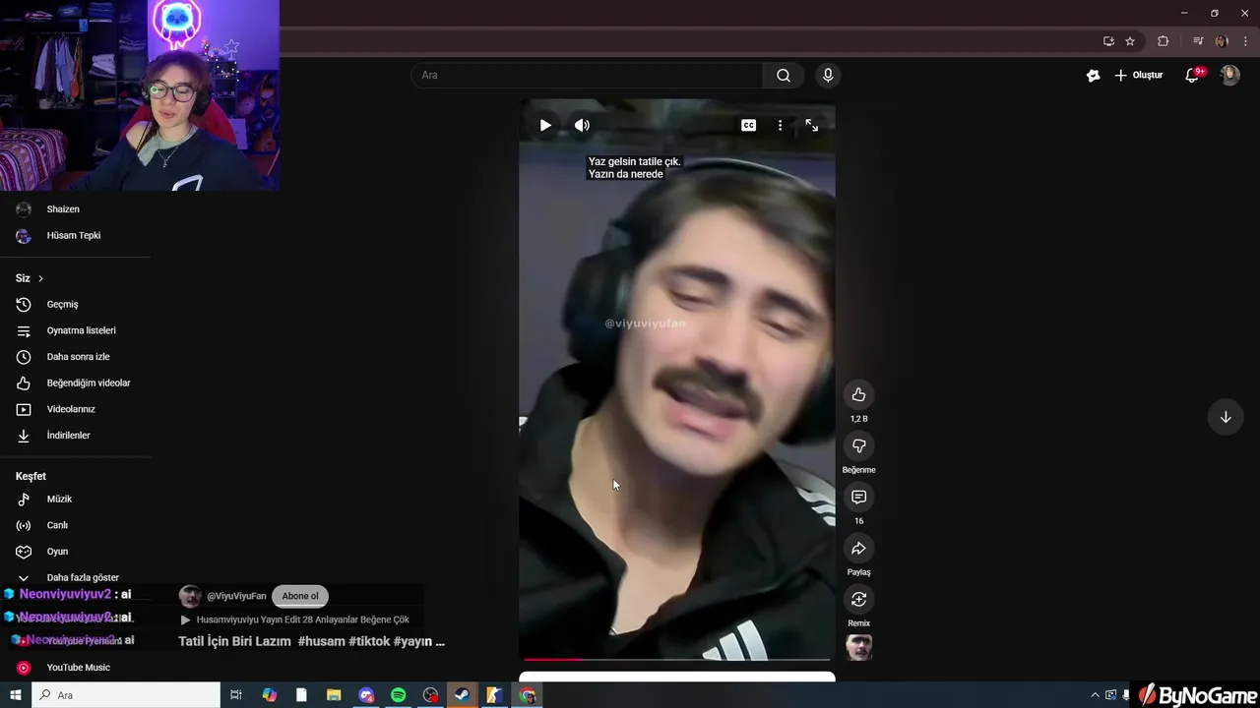Open File Explorer from the taskbar
Screen dimensions: 1260x708
click(x=334, y=695)
